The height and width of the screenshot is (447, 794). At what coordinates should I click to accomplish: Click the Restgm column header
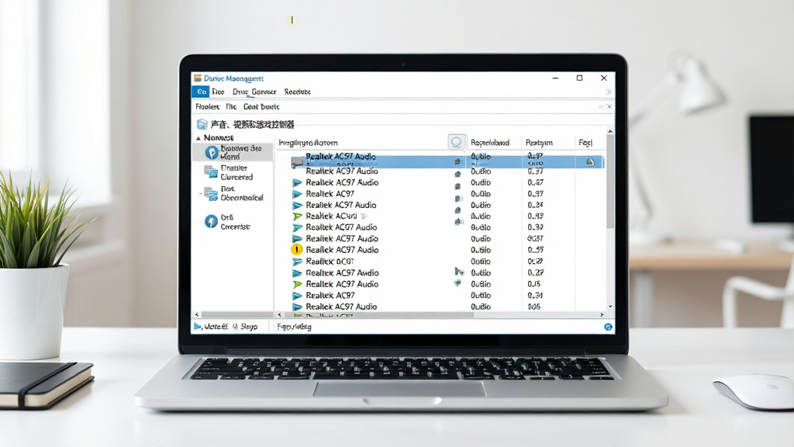[x=539, y=143]
